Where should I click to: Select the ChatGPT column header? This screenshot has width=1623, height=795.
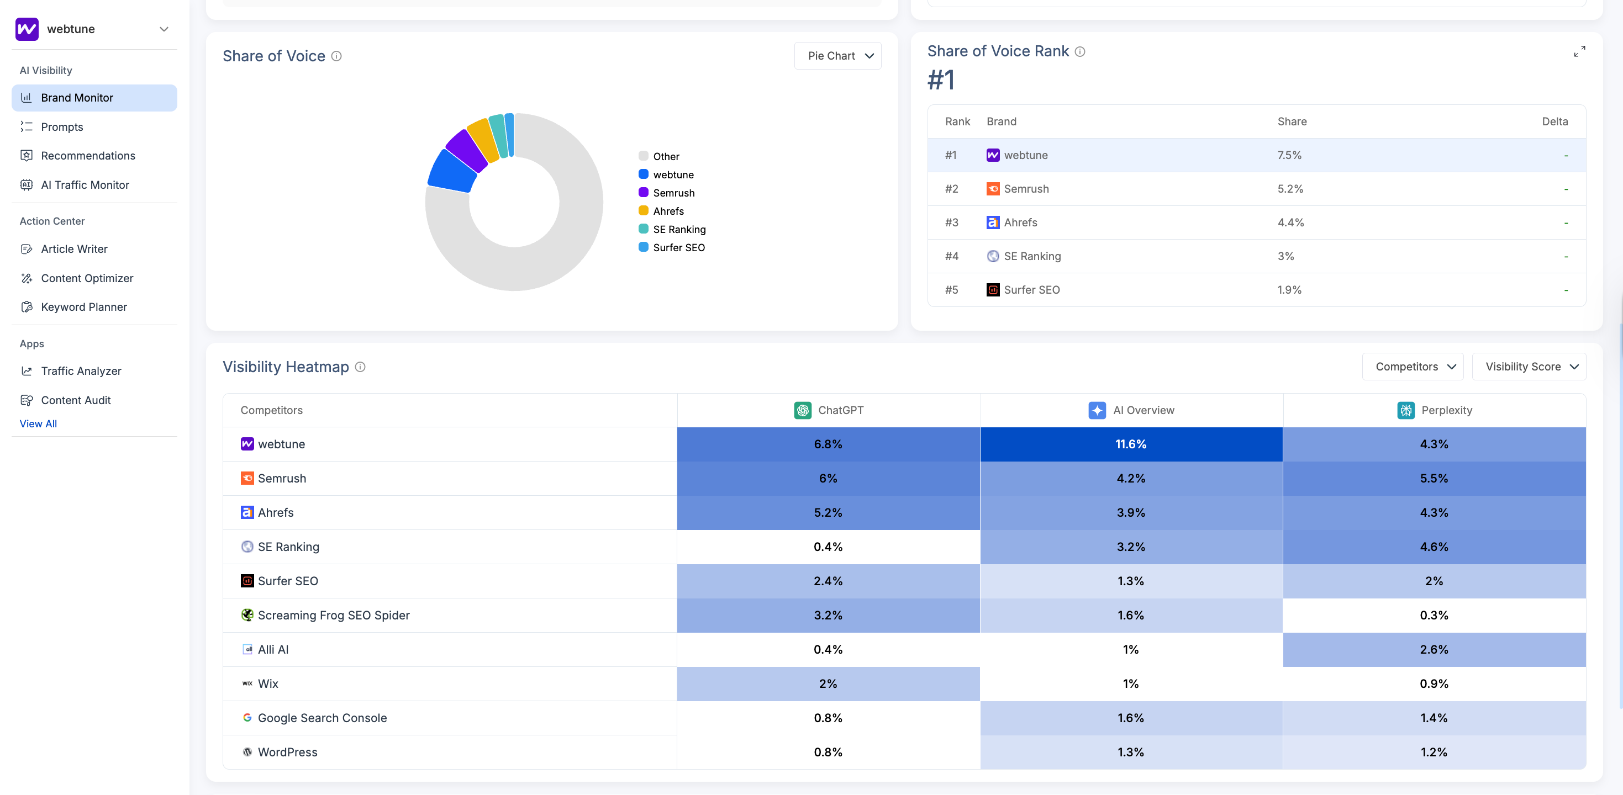pos(828,410)
